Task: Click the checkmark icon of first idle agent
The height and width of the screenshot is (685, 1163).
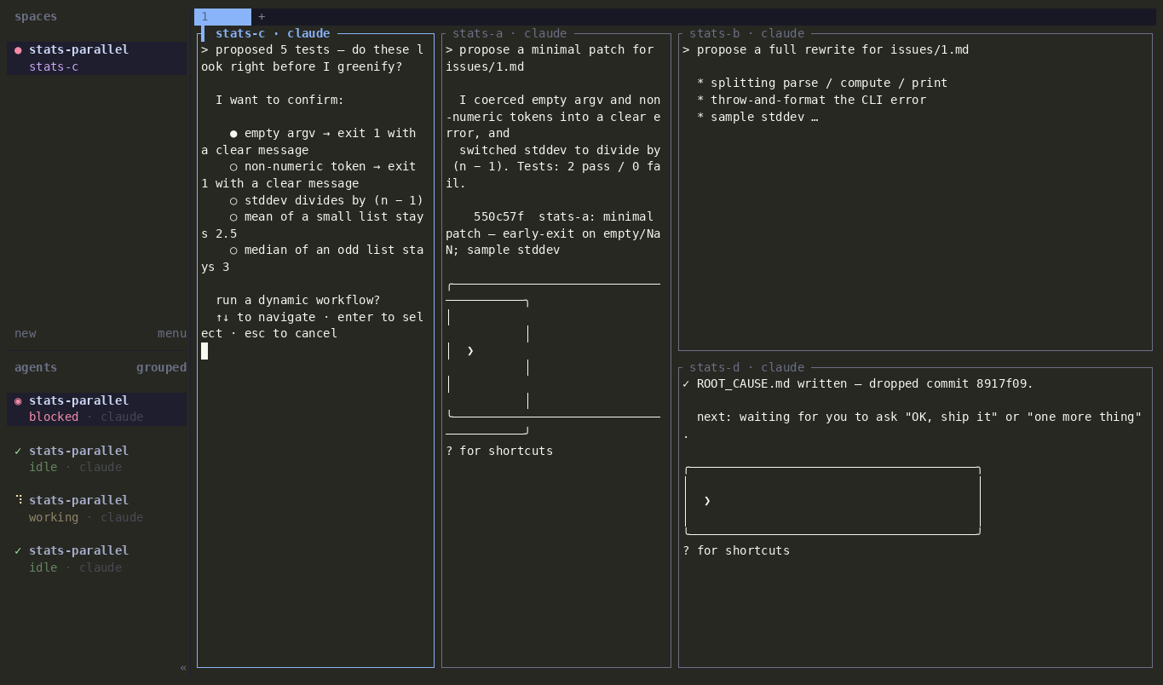Action: pos(18,451)
